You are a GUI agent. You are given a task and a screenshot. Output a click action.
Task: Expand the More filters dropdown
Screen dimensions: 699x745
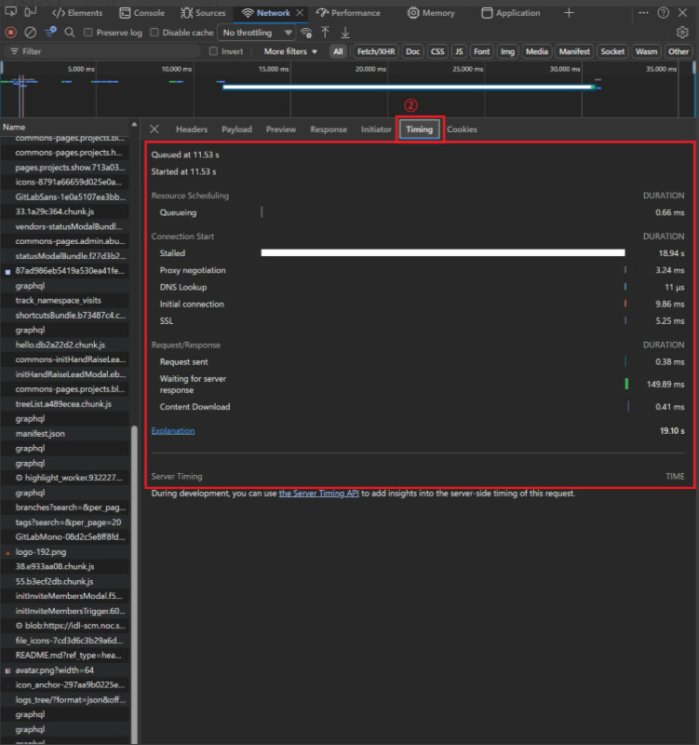pos(290,51)
